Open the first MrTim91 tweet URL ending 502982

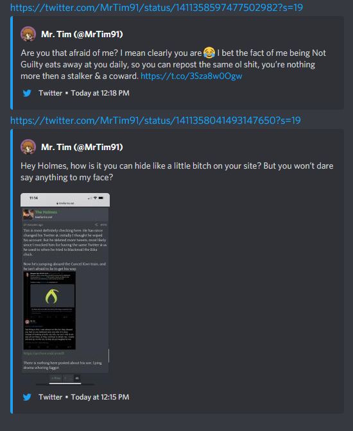(x=156, y=8)
